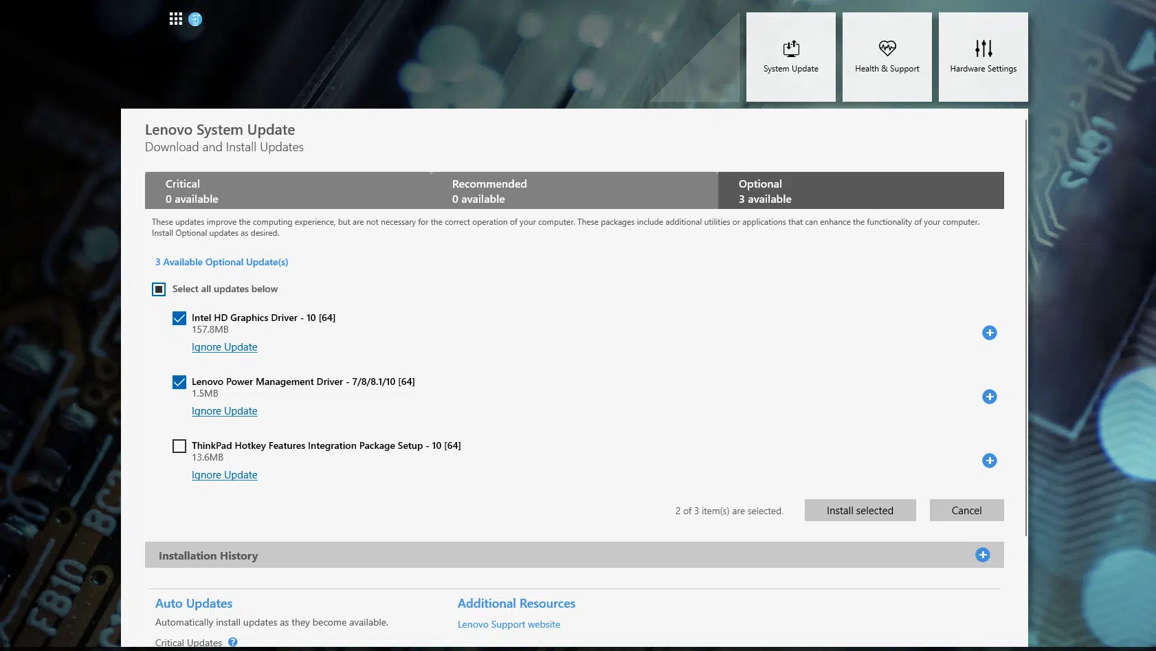This screenshot has width=1156, height=651.
Task: Click the Additional Resources heading
Action: (517, 604)
